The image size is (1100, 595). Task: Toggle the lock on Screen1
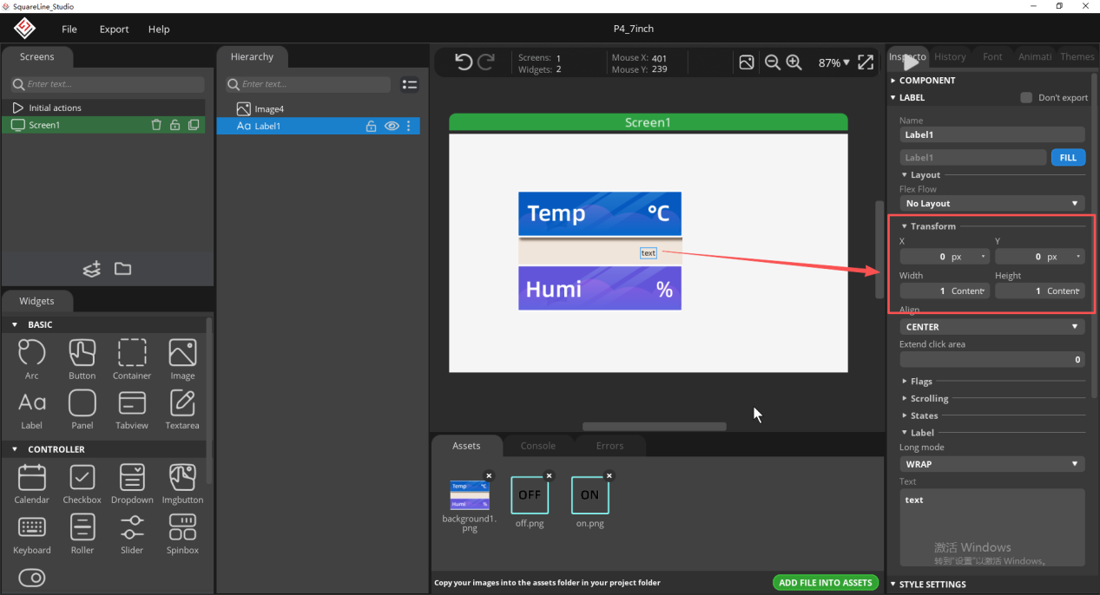coord(175,125)
